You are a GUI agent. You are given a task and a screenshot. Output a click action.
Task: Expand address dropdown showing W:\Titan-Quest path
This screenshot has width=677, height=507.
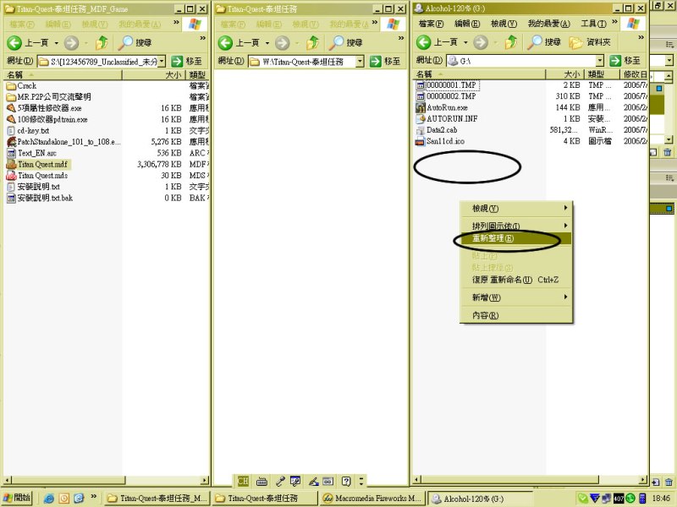(360, 61)
